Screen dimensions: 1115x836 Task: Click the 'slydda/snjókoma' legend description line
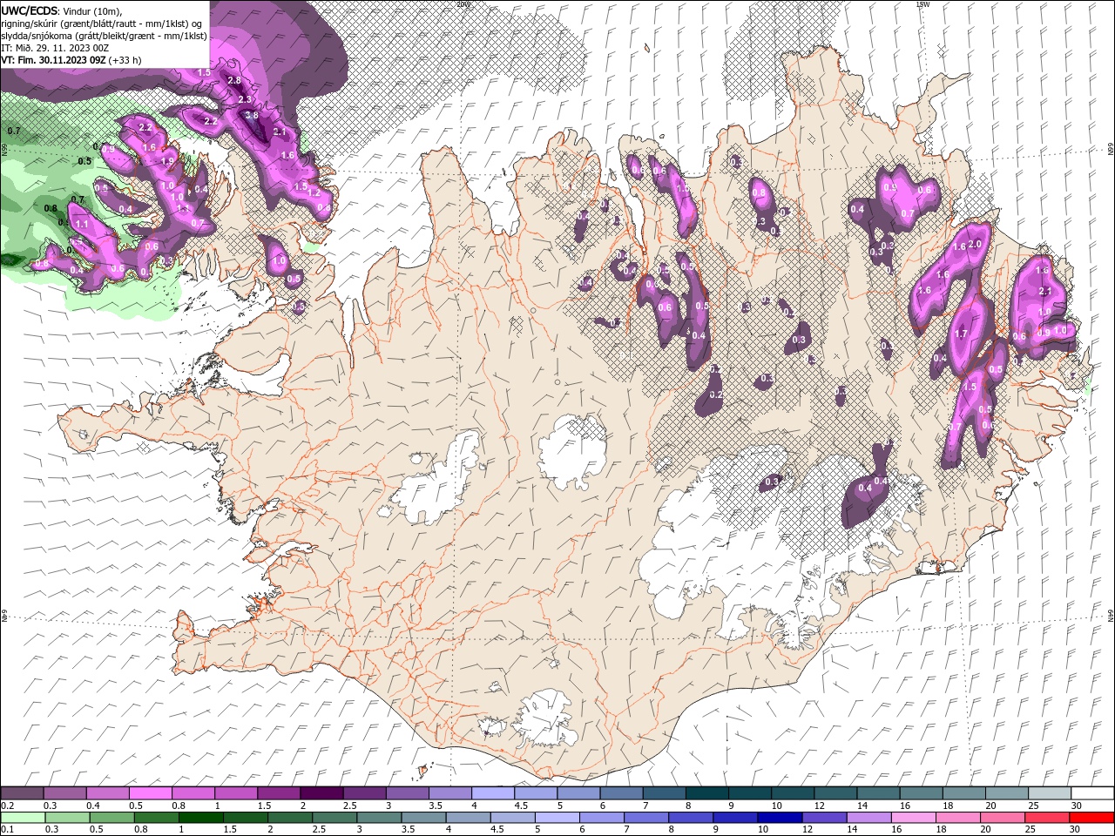(x=104, y=36)
